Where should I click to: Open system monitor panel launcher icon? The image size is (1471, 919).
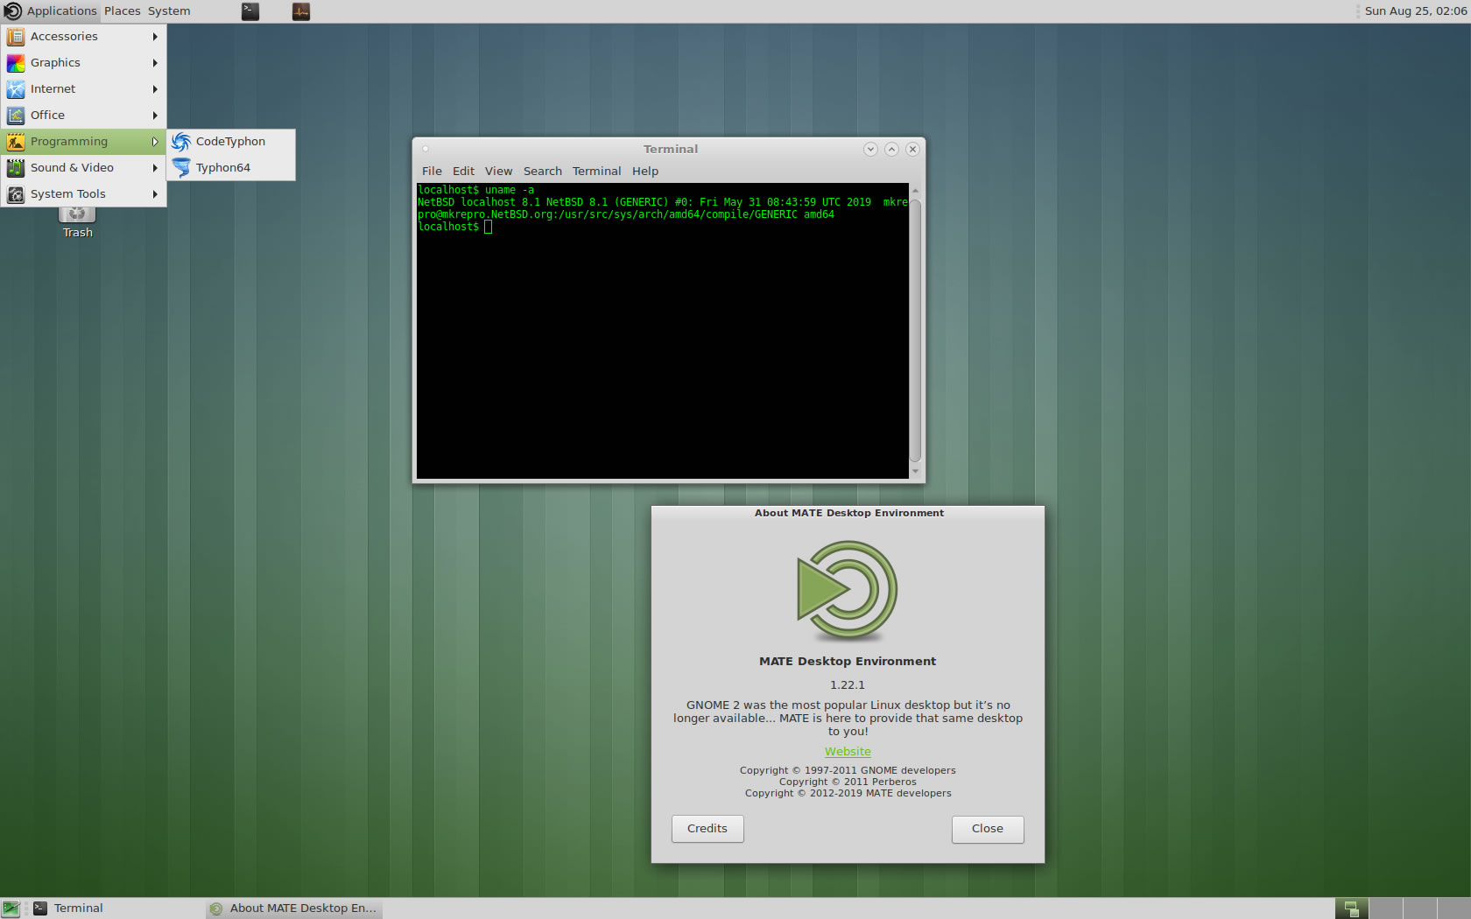pyautogui.click(x=301, y=11)
